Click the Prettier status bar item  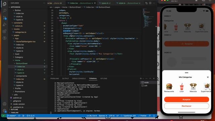coord(142,116)
